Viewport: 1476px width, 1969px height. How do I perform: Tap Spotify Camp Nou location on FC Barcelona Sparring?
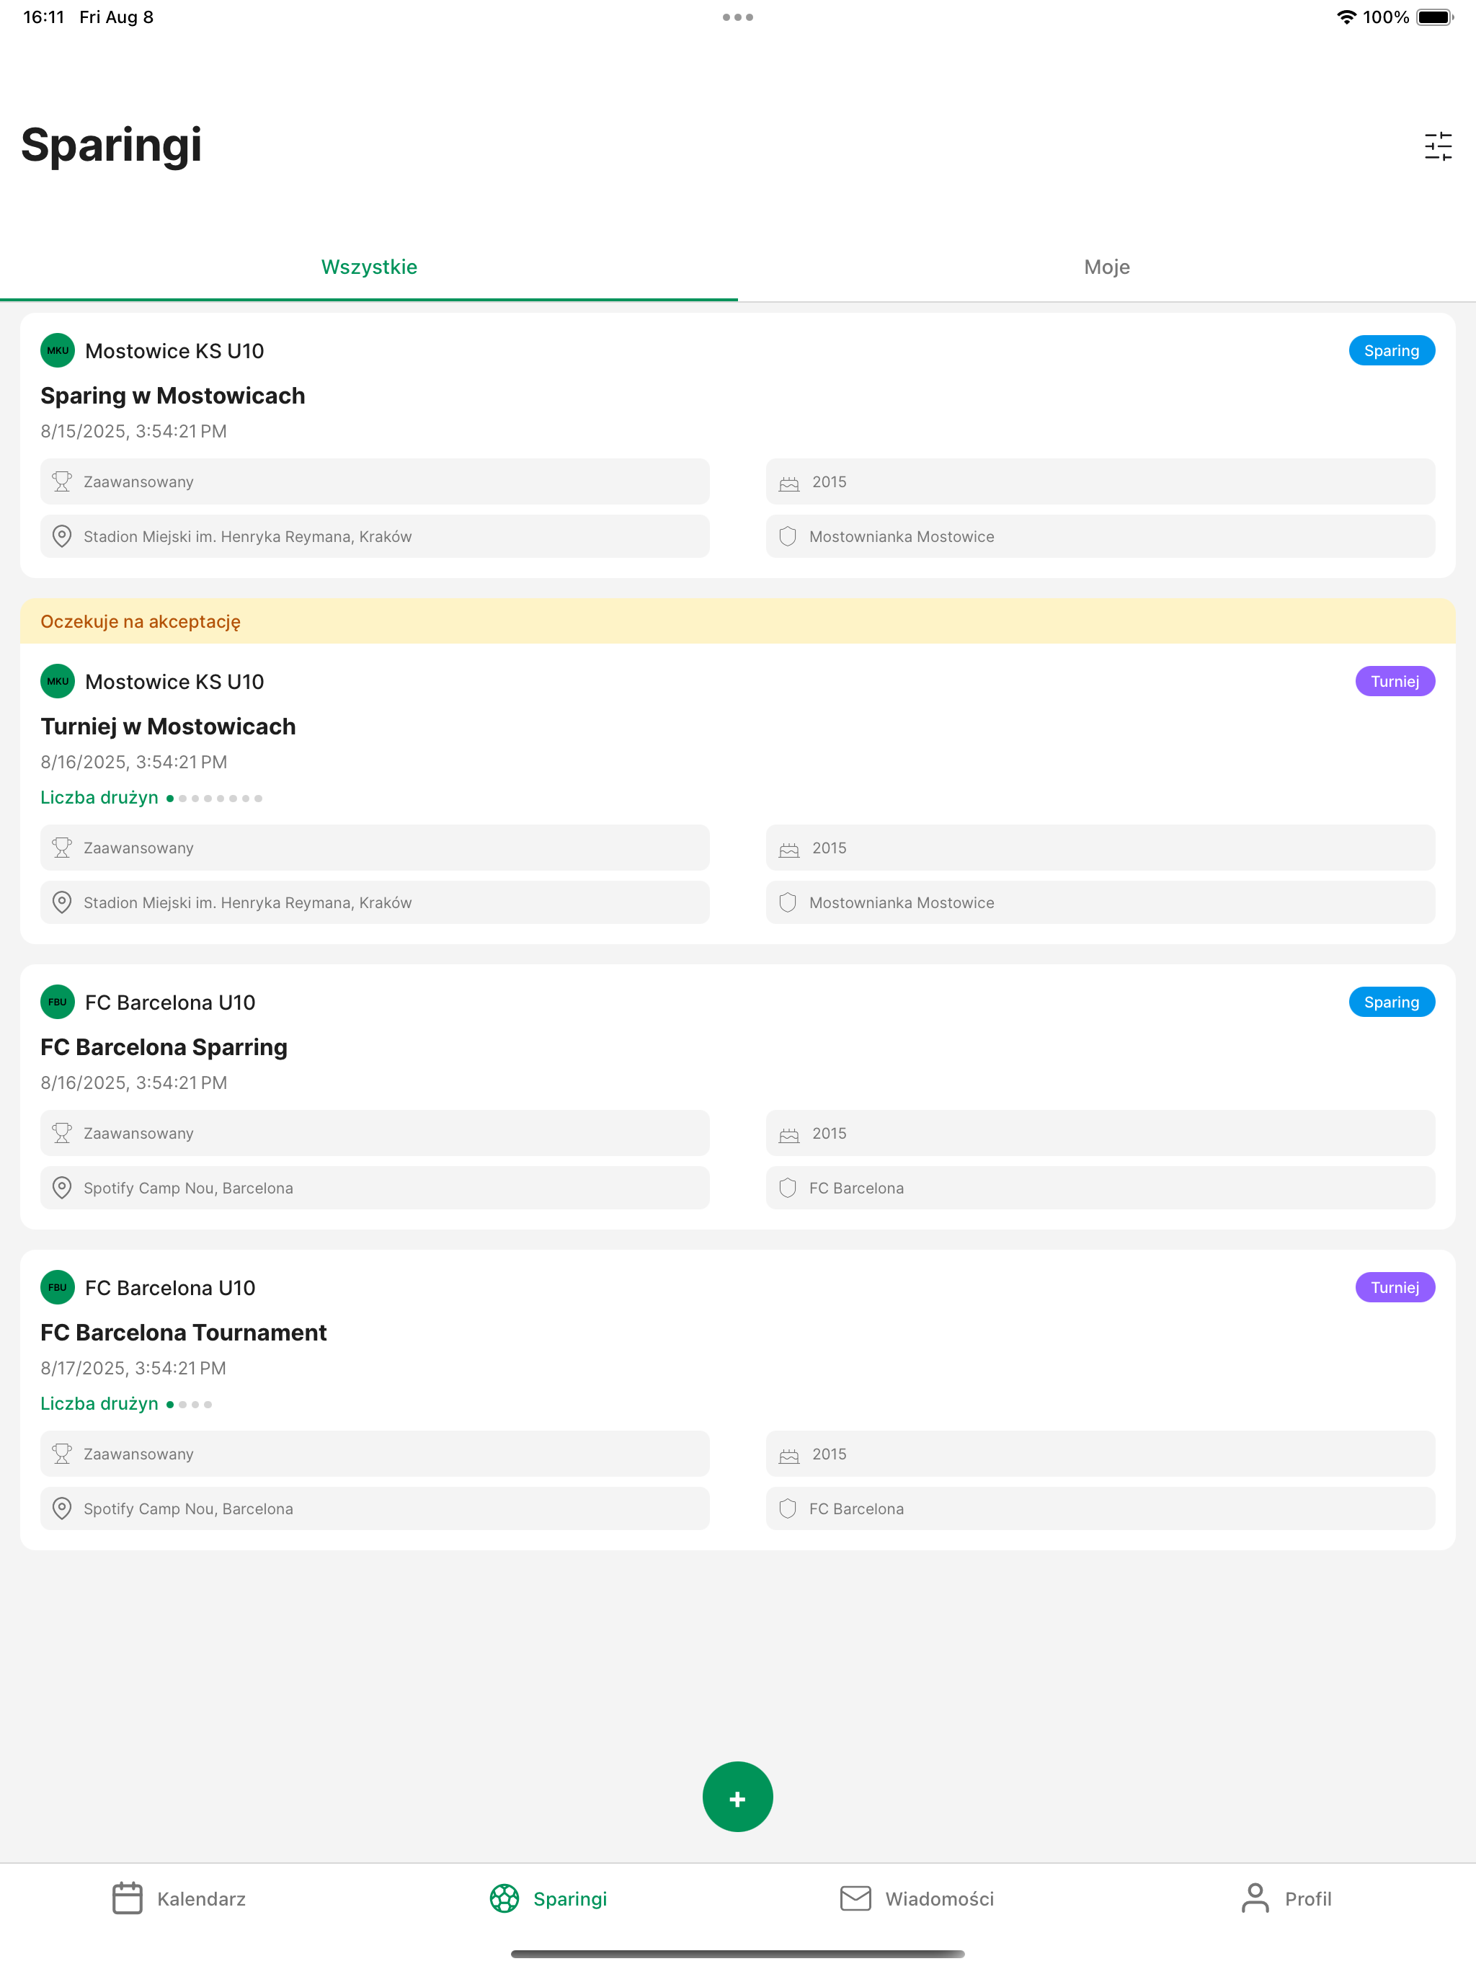point(375,1188)
